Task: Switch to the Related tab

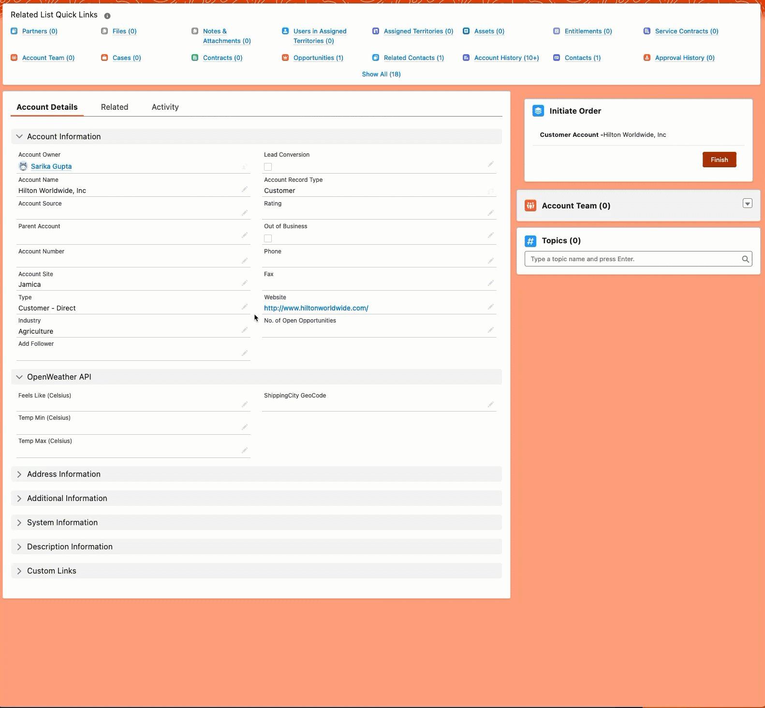Action: 115,107
